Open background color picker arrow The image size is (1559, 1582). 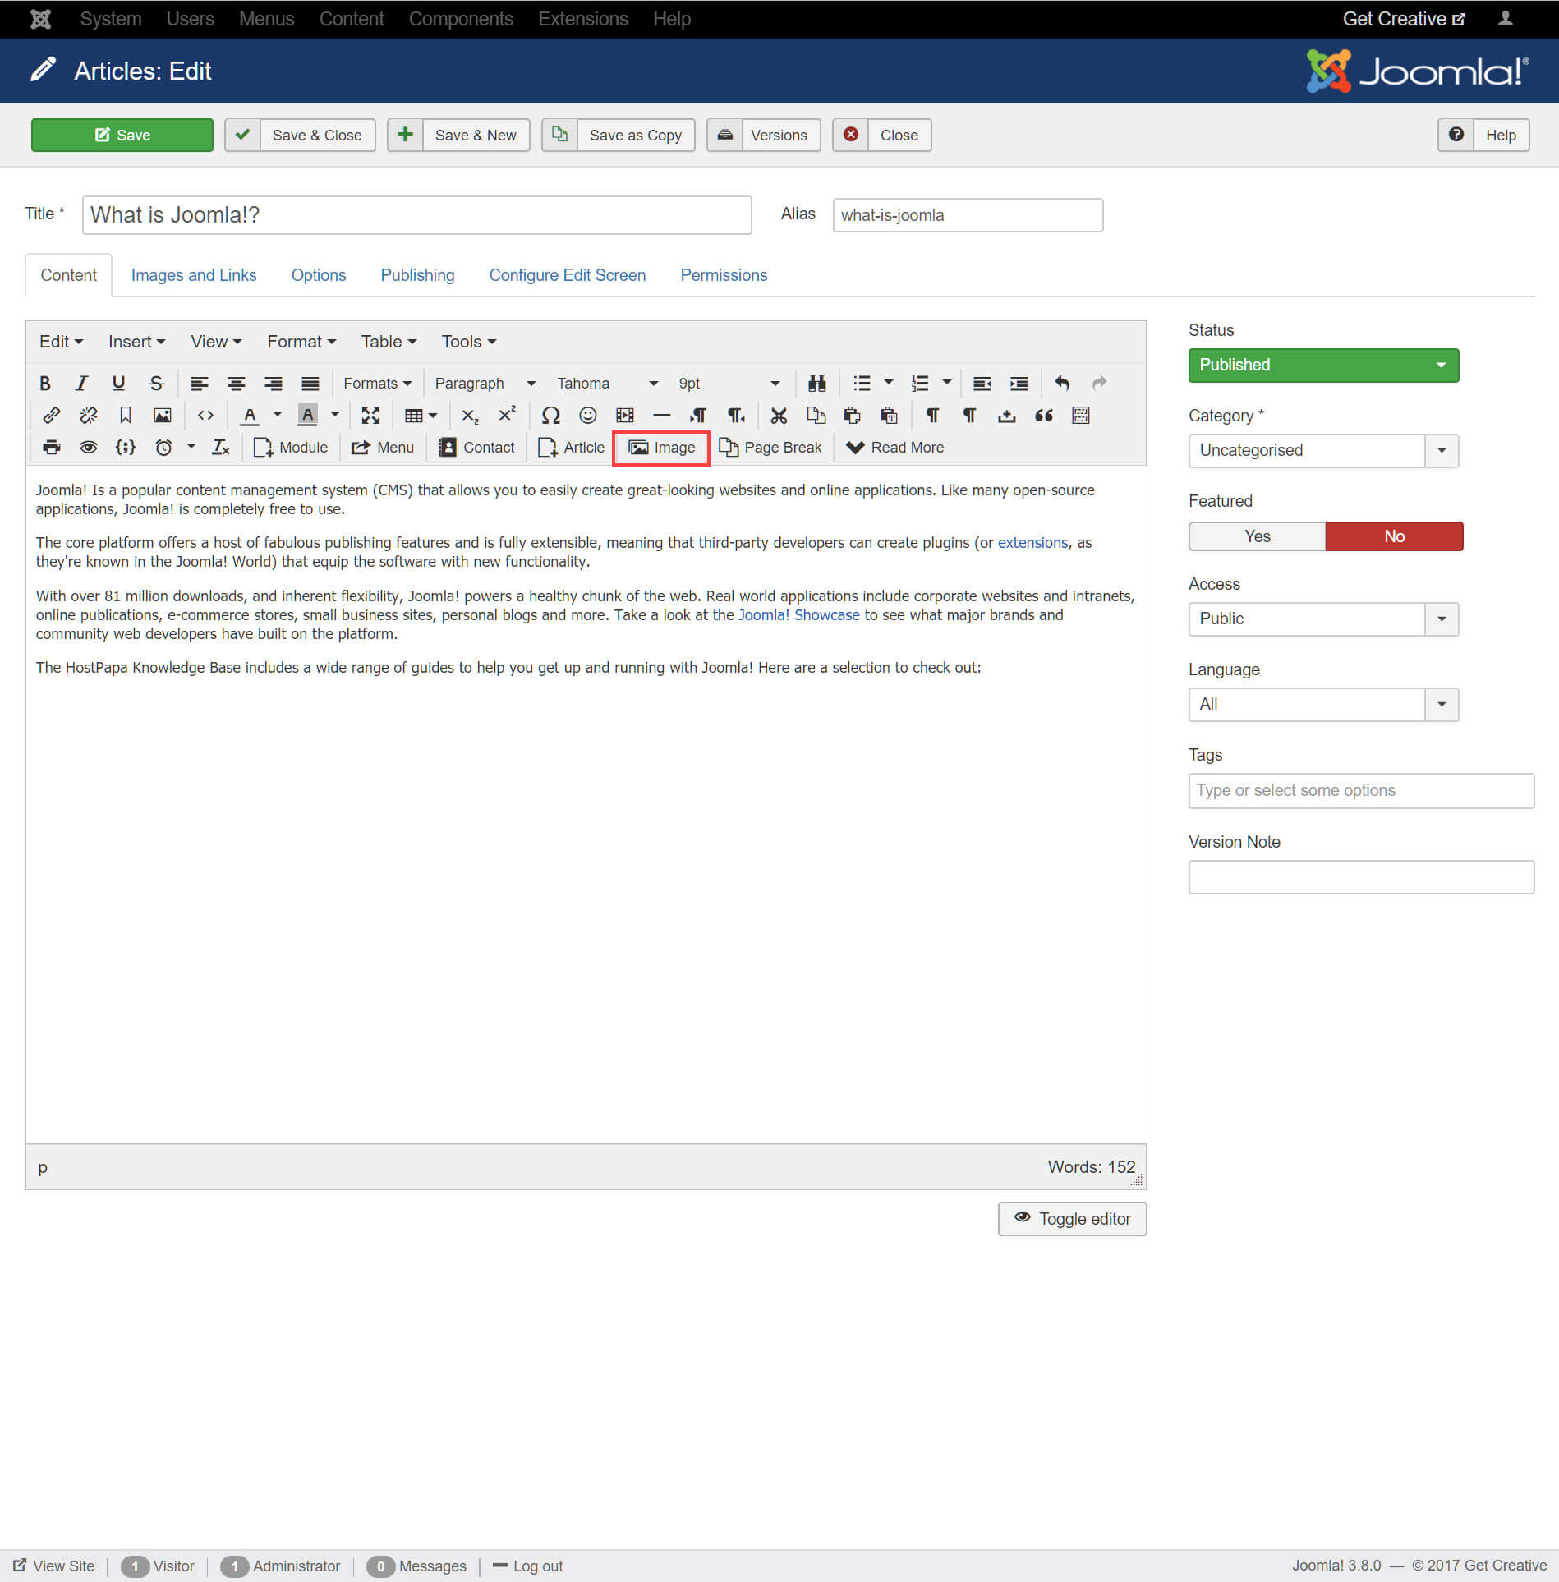(334, 416)
